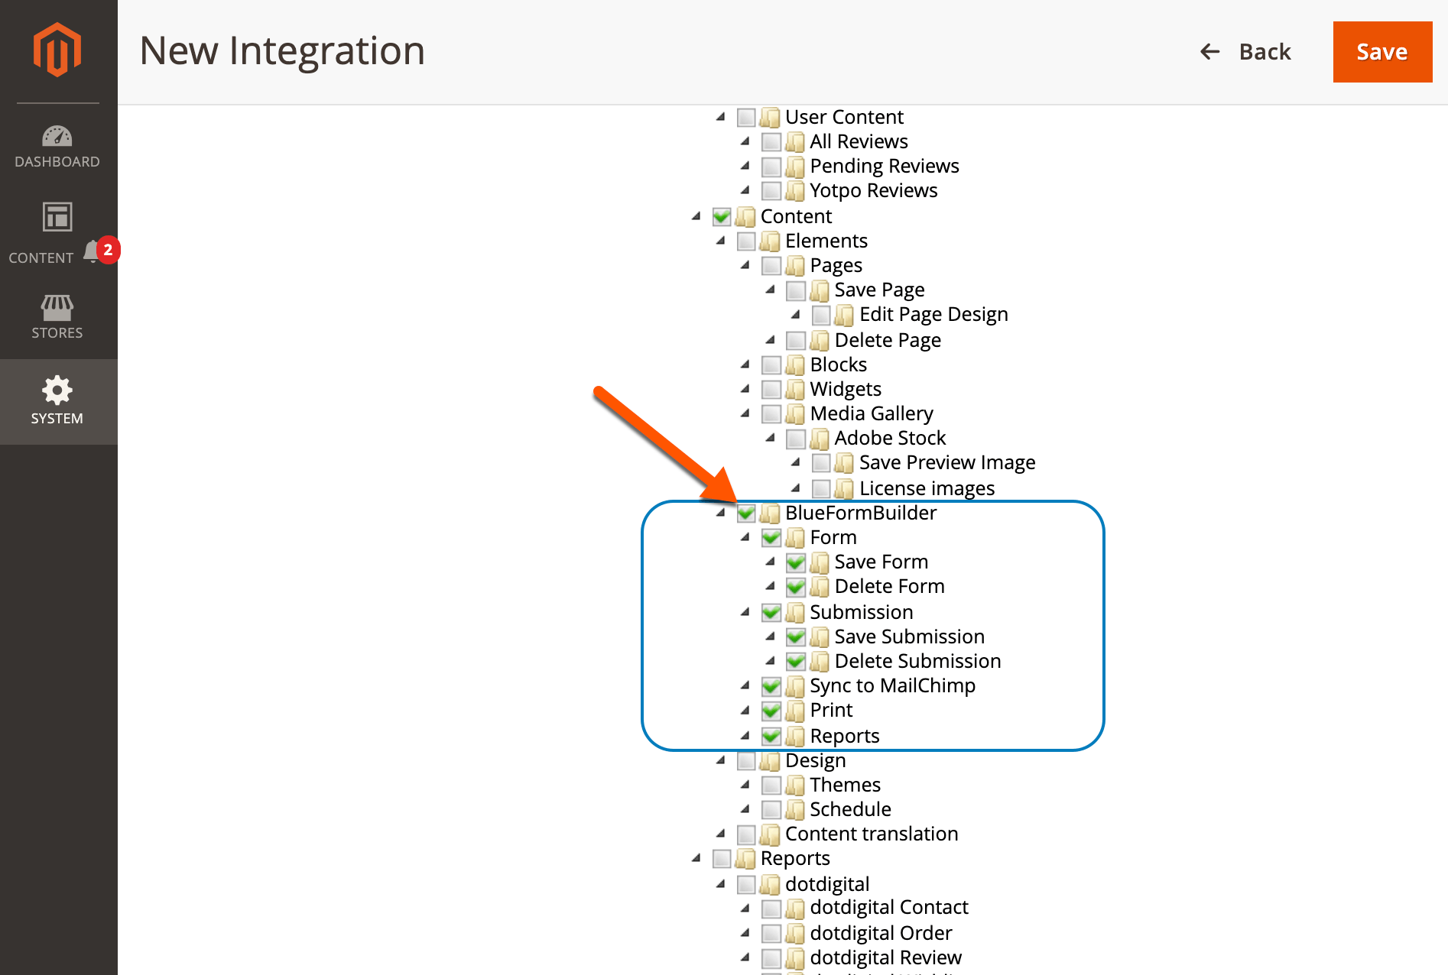The height and width of the screenshot is (975, 1448).
Task: Collapse the Content node disclosure triangle
Action: (x=695, y=217)
